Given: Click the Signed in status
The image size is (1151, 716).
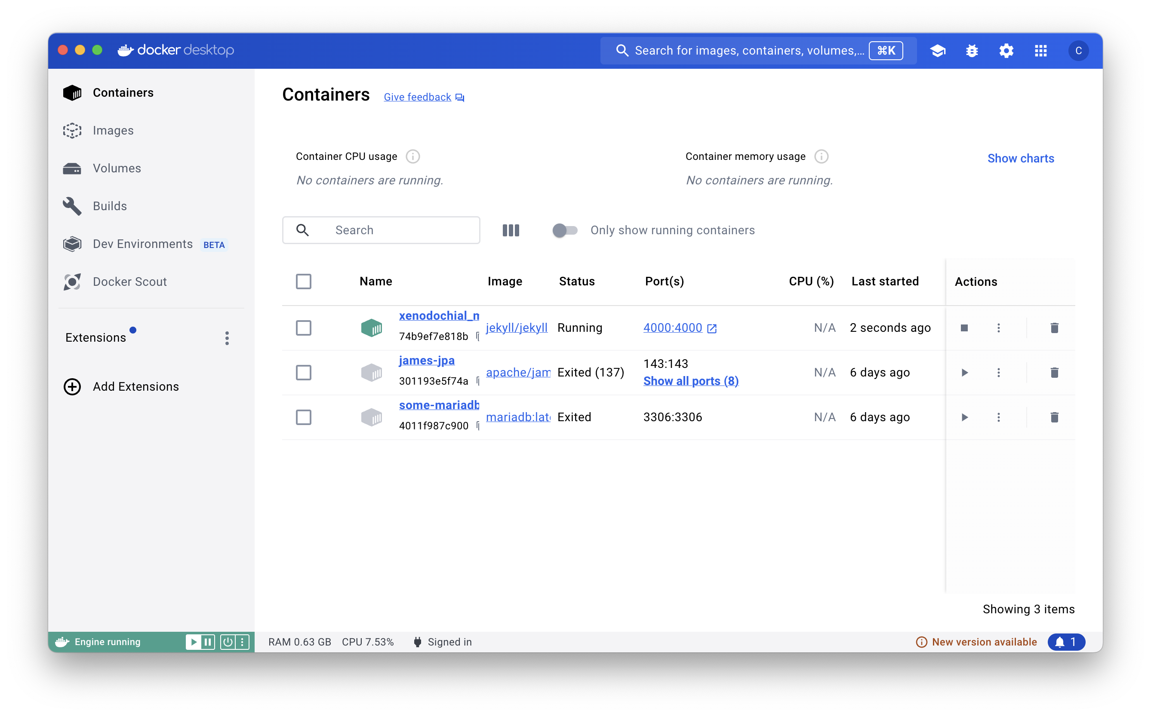Looking at the screenshot, I should (442, 642).
